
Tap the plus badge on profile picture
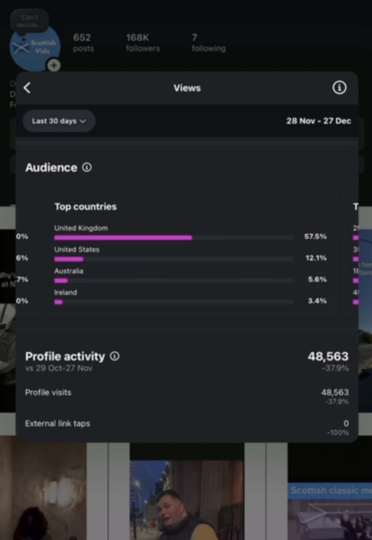pos(54,65)
